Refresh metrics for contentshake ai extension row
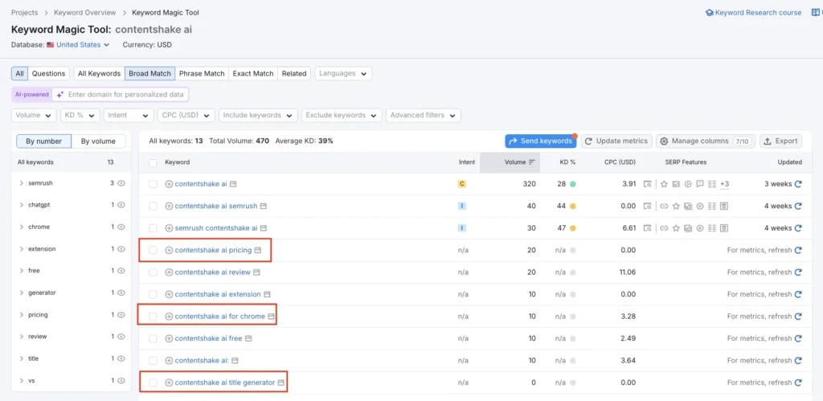Screen dimensions: 823x401 click(798, 294)
